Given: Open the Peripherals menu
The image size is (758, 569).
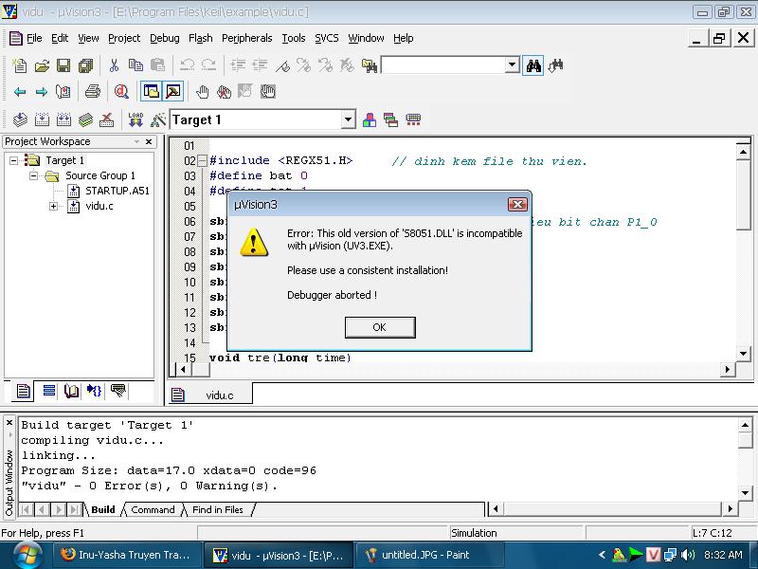Looking at the screenshot, I should coord(246,38).
